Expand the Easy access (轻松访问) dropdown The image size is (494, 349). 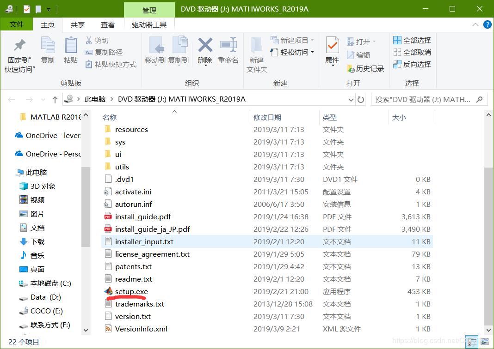click(x=312, y=52)
